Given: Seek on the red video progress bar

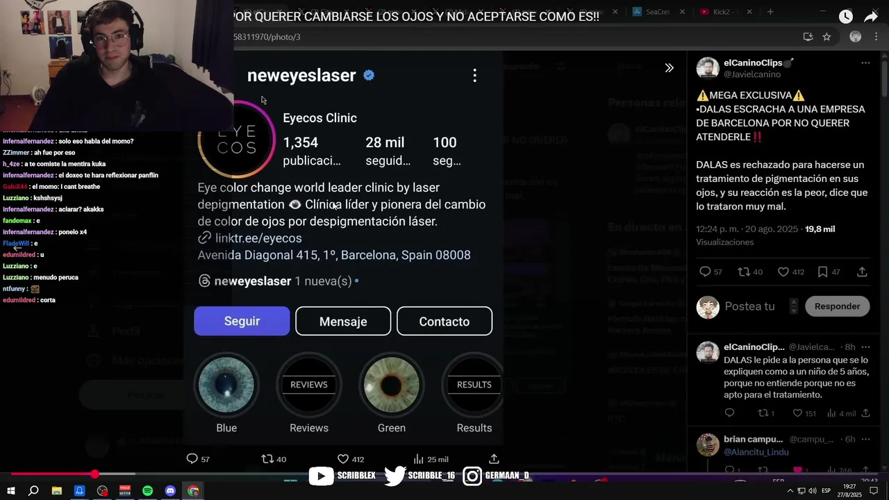Looking at the screenshot, I should coord(444,474).
